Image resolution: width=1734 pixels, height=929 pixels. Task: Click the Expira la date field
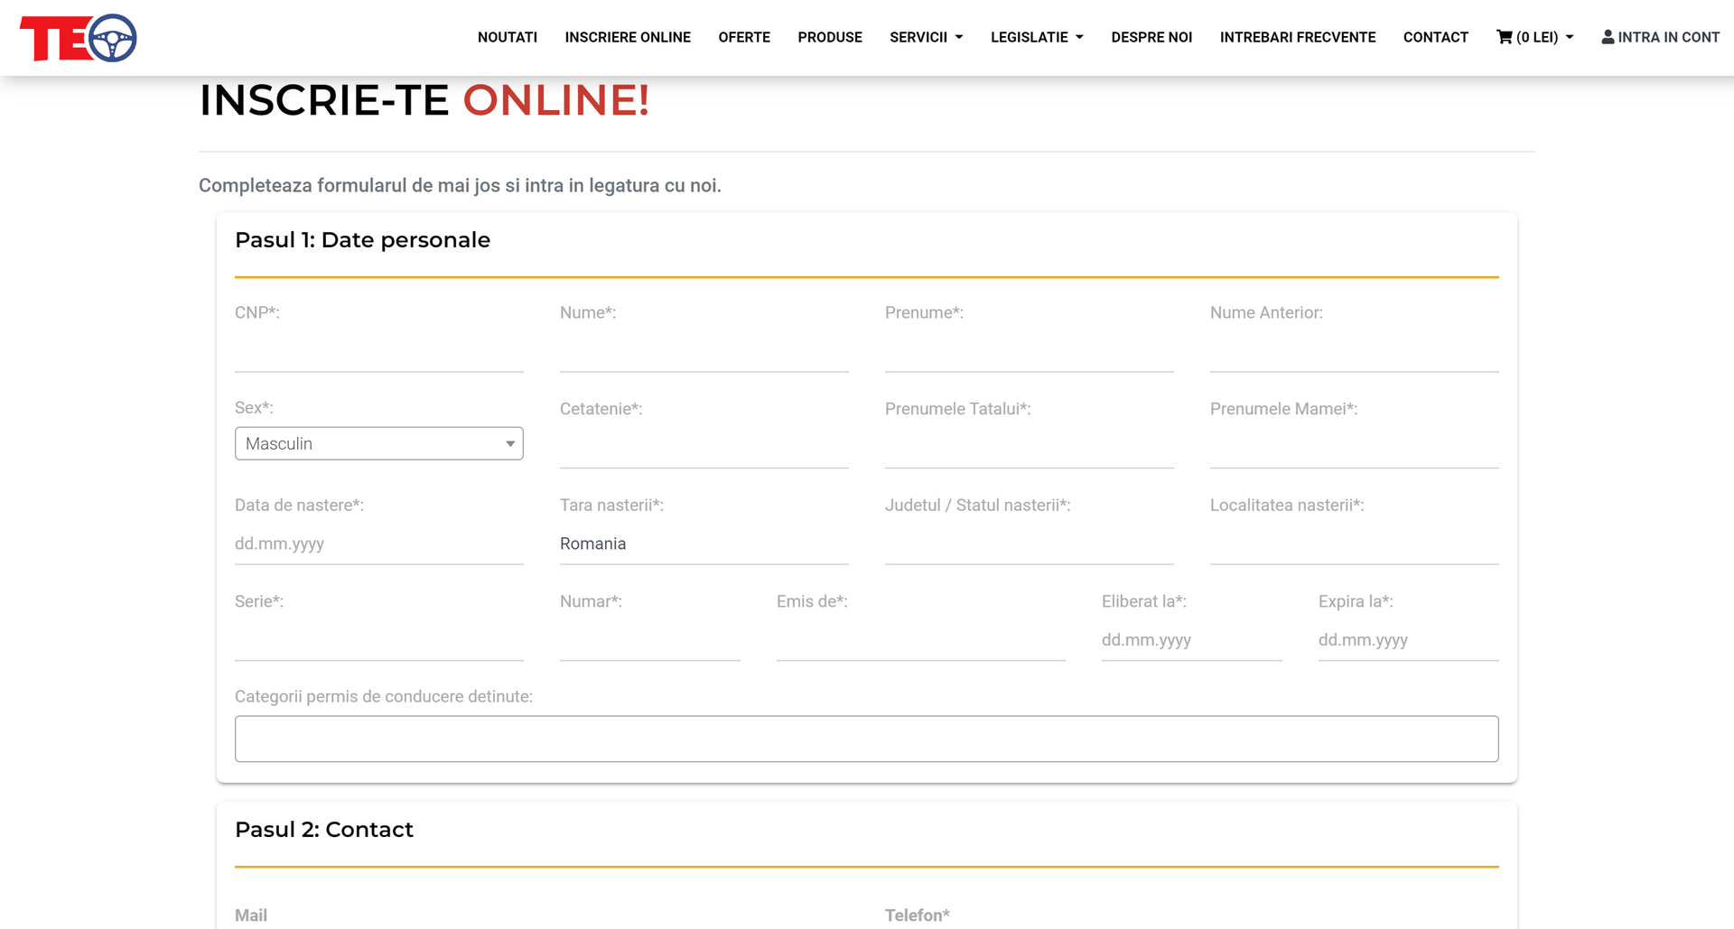coord(1408,640)
